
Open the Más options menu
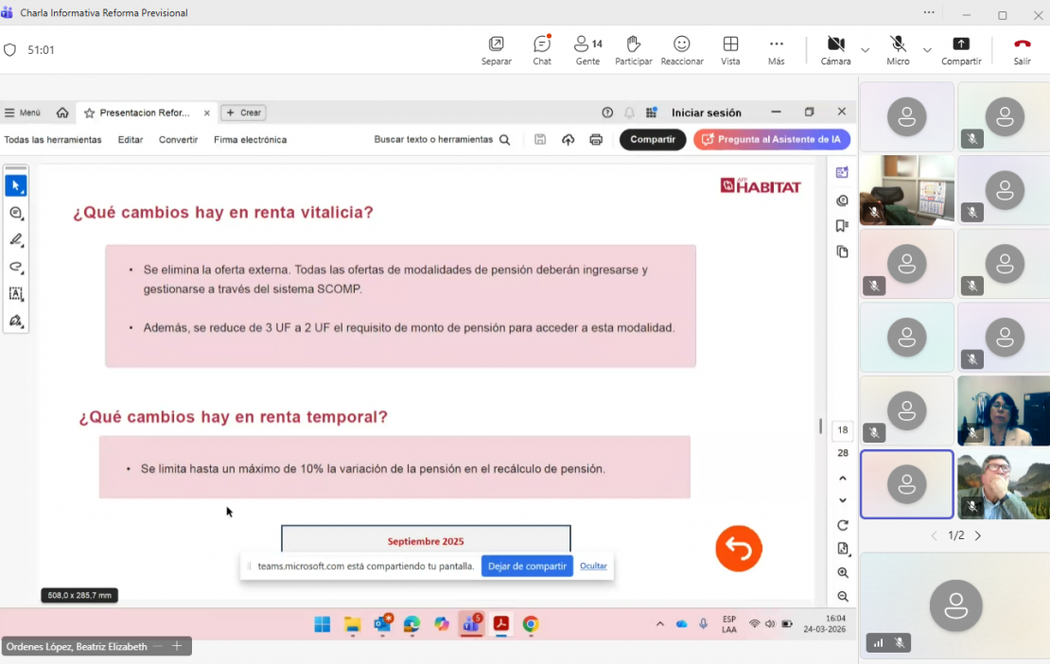(x=776, y=49)
